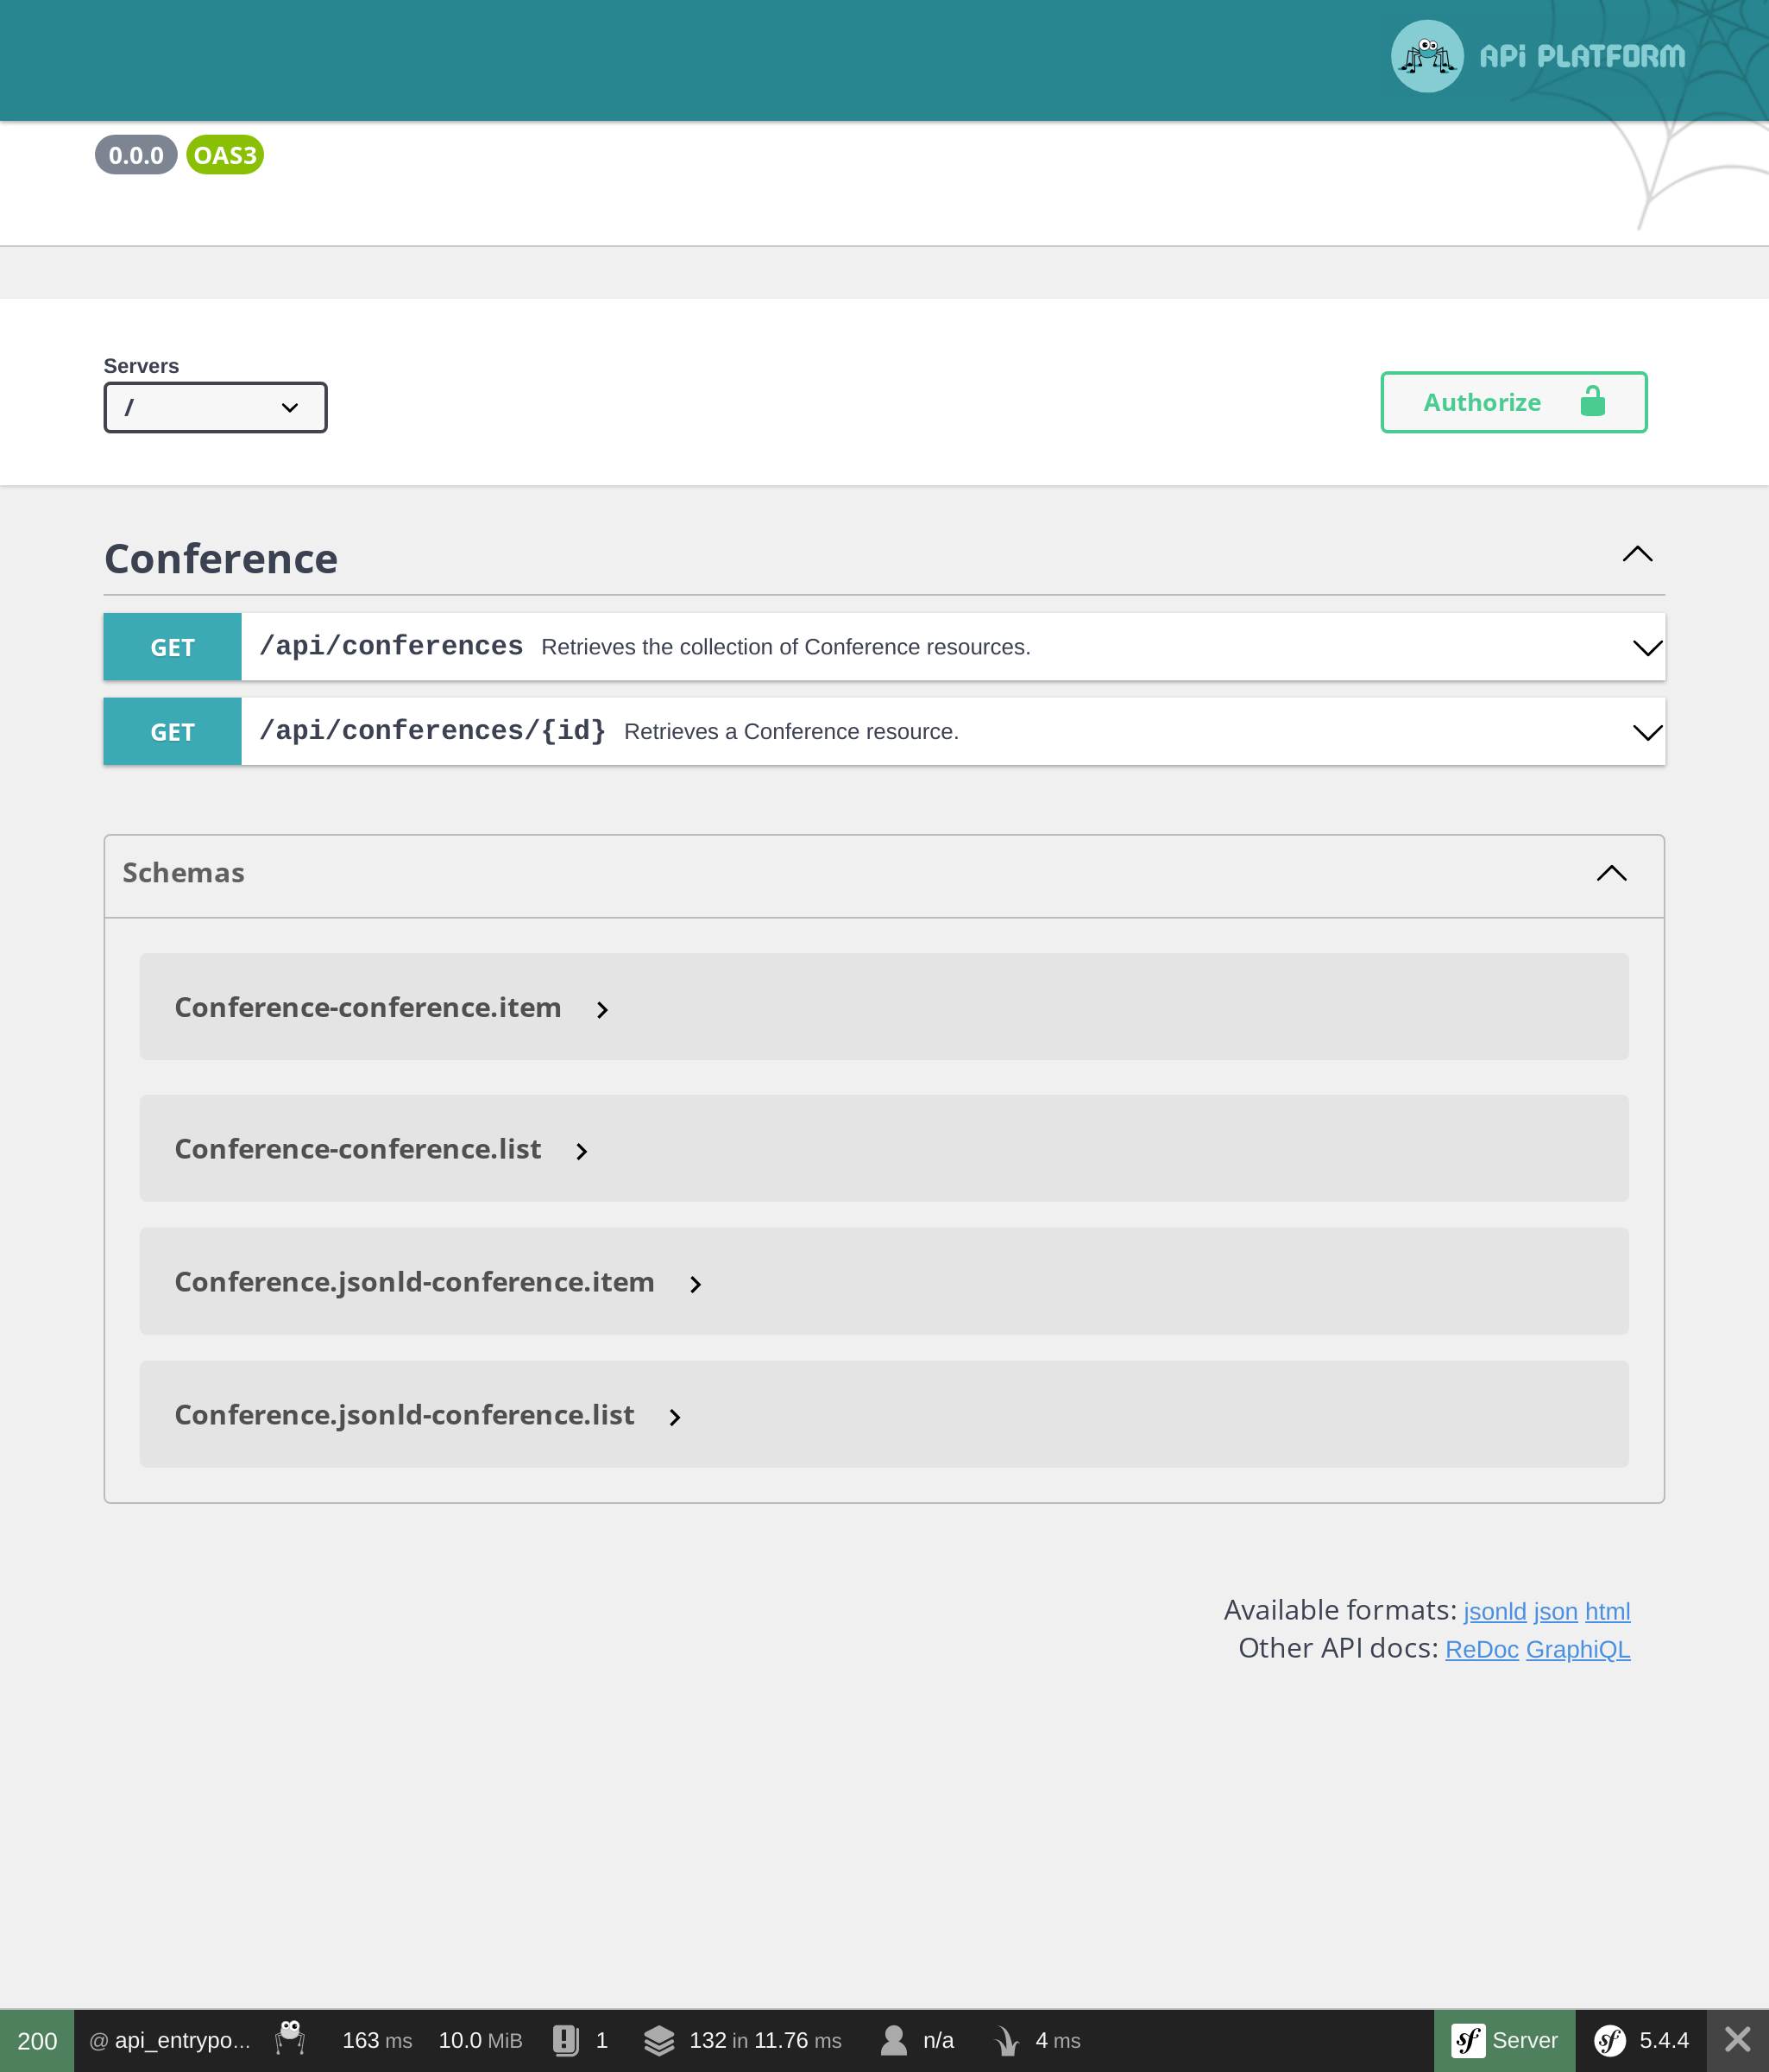Open the logger panel via exclamation icon
Image resolution: width=1769 pixels, height=2072 pixels.
pyautogui.click(x=566, y=2040)
